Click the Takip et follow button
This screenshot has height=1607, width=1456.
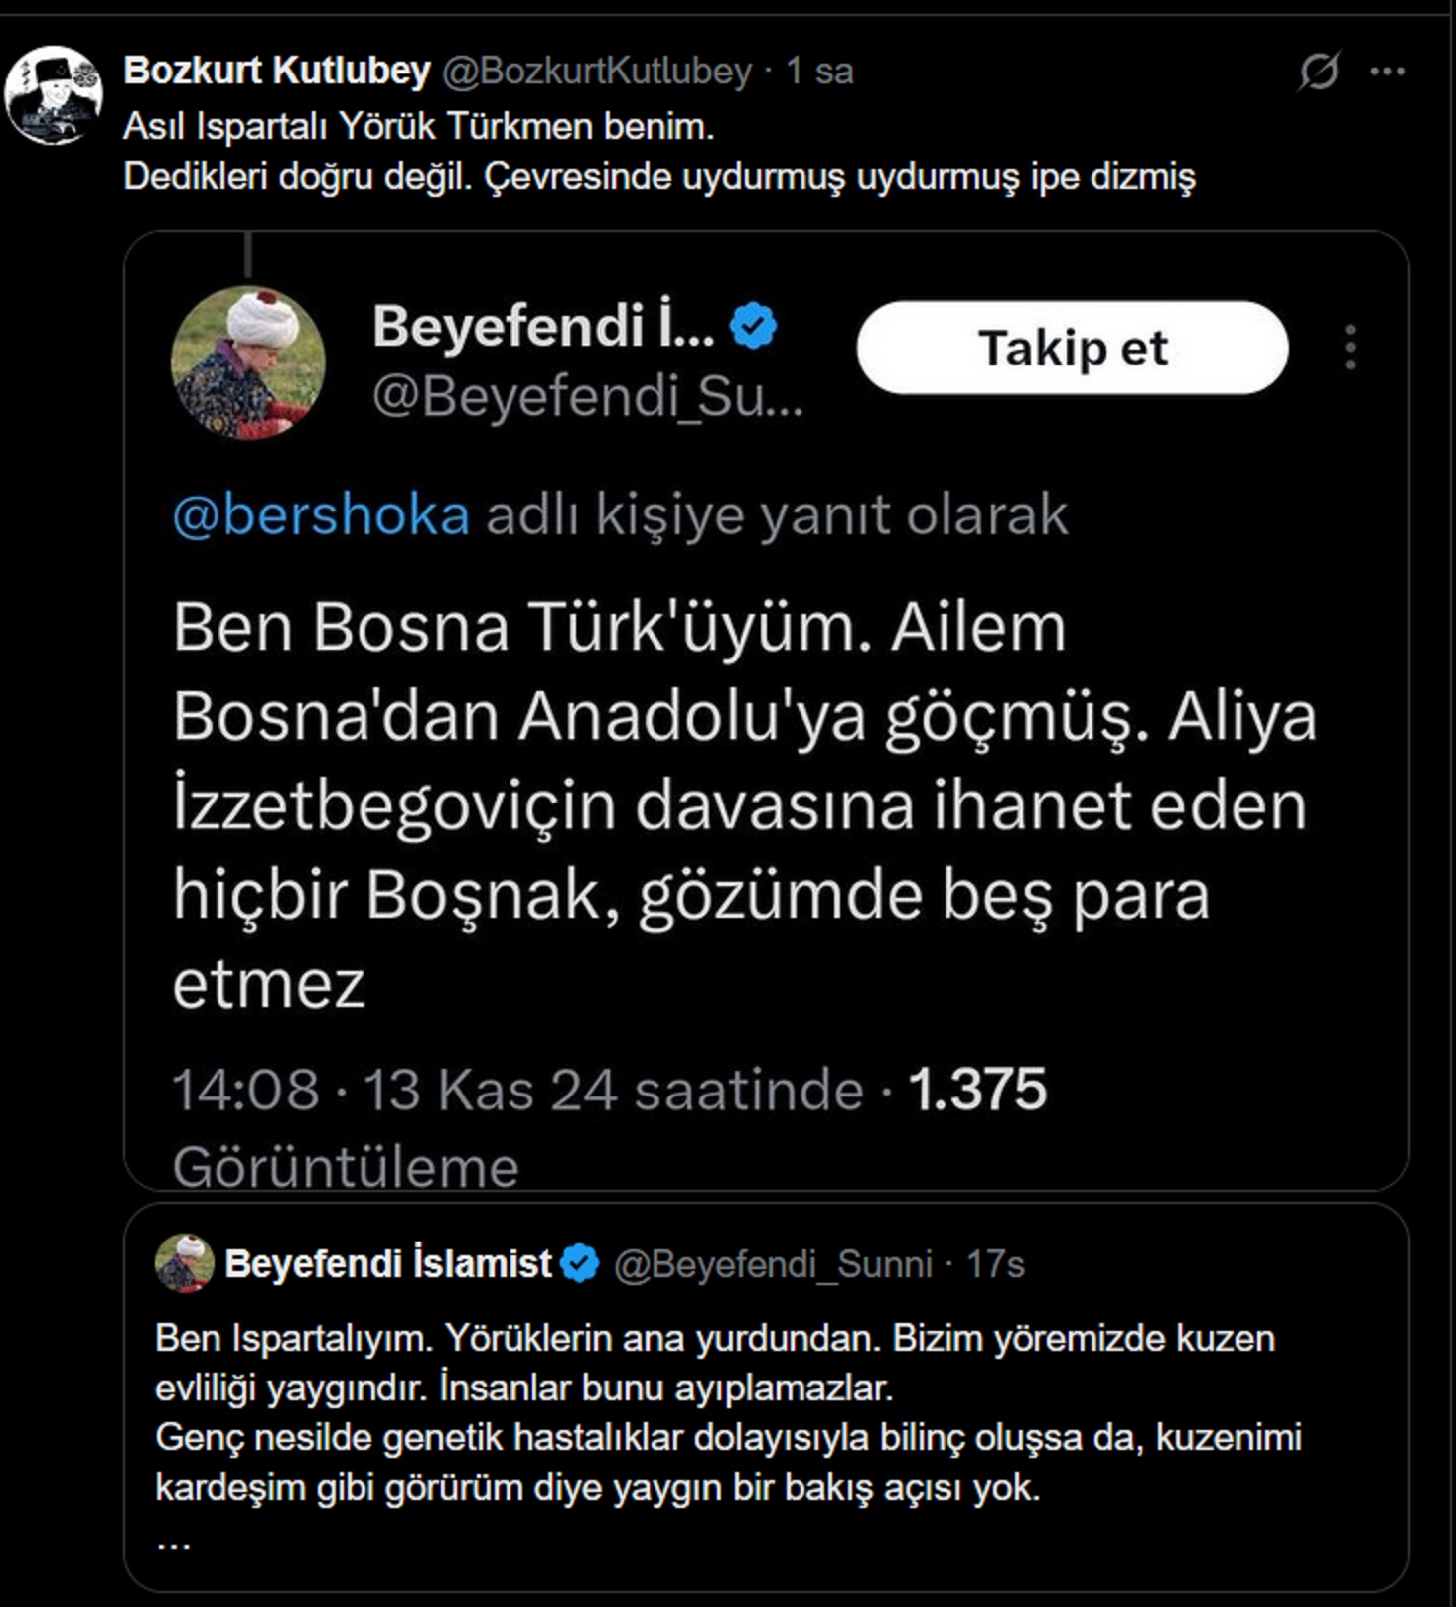(1073, 348)
